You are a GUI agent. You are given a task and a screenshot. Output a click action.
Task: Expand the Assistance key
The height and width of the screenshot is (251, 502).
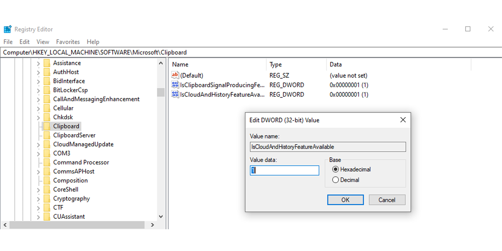38,63
